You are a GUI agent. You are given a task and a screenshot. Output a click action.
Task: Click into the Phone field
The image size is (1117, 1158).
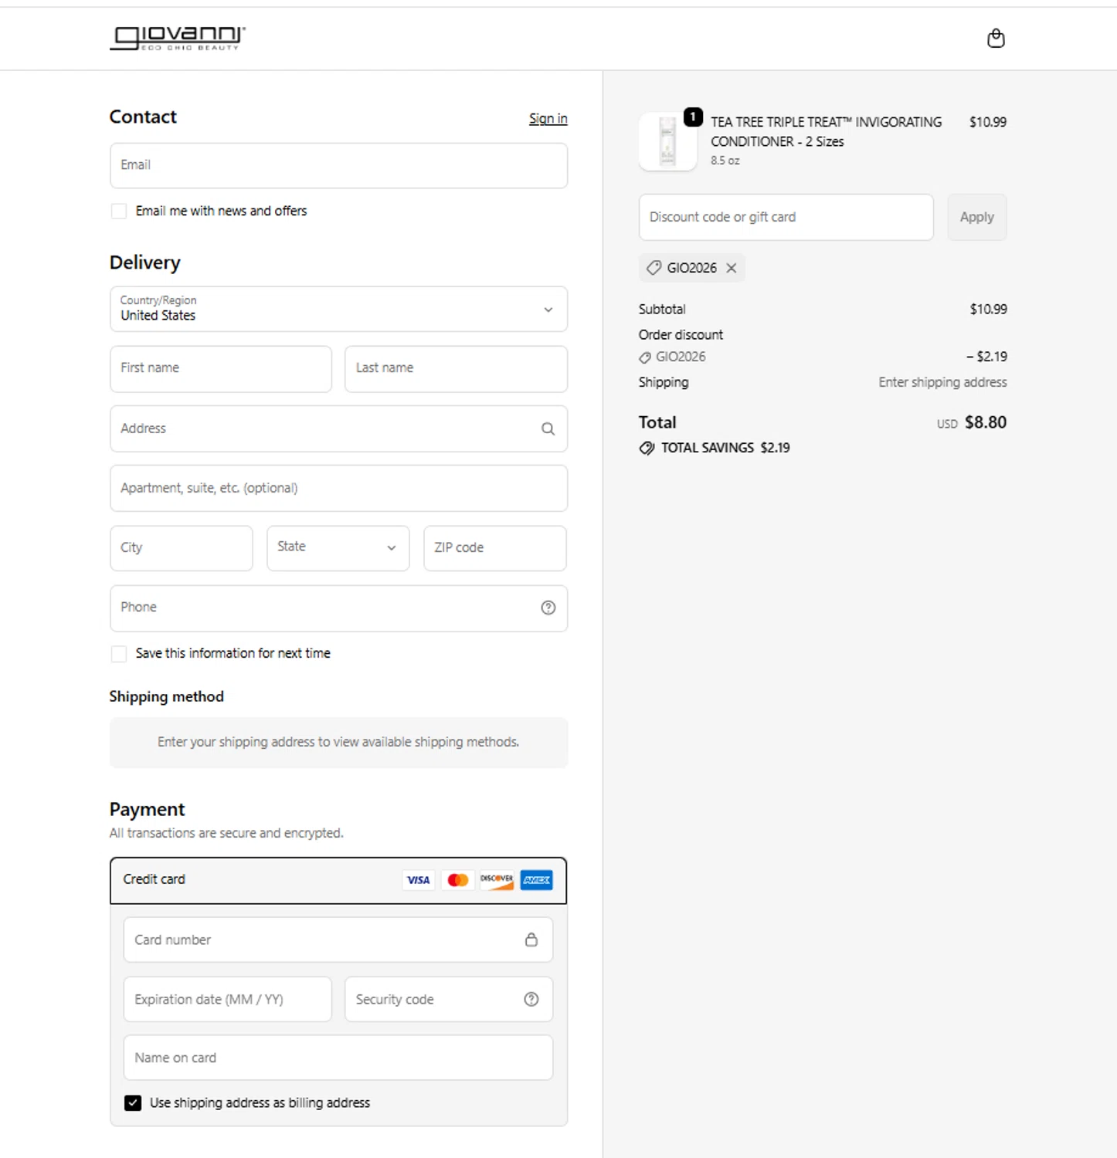coord(338,608)
